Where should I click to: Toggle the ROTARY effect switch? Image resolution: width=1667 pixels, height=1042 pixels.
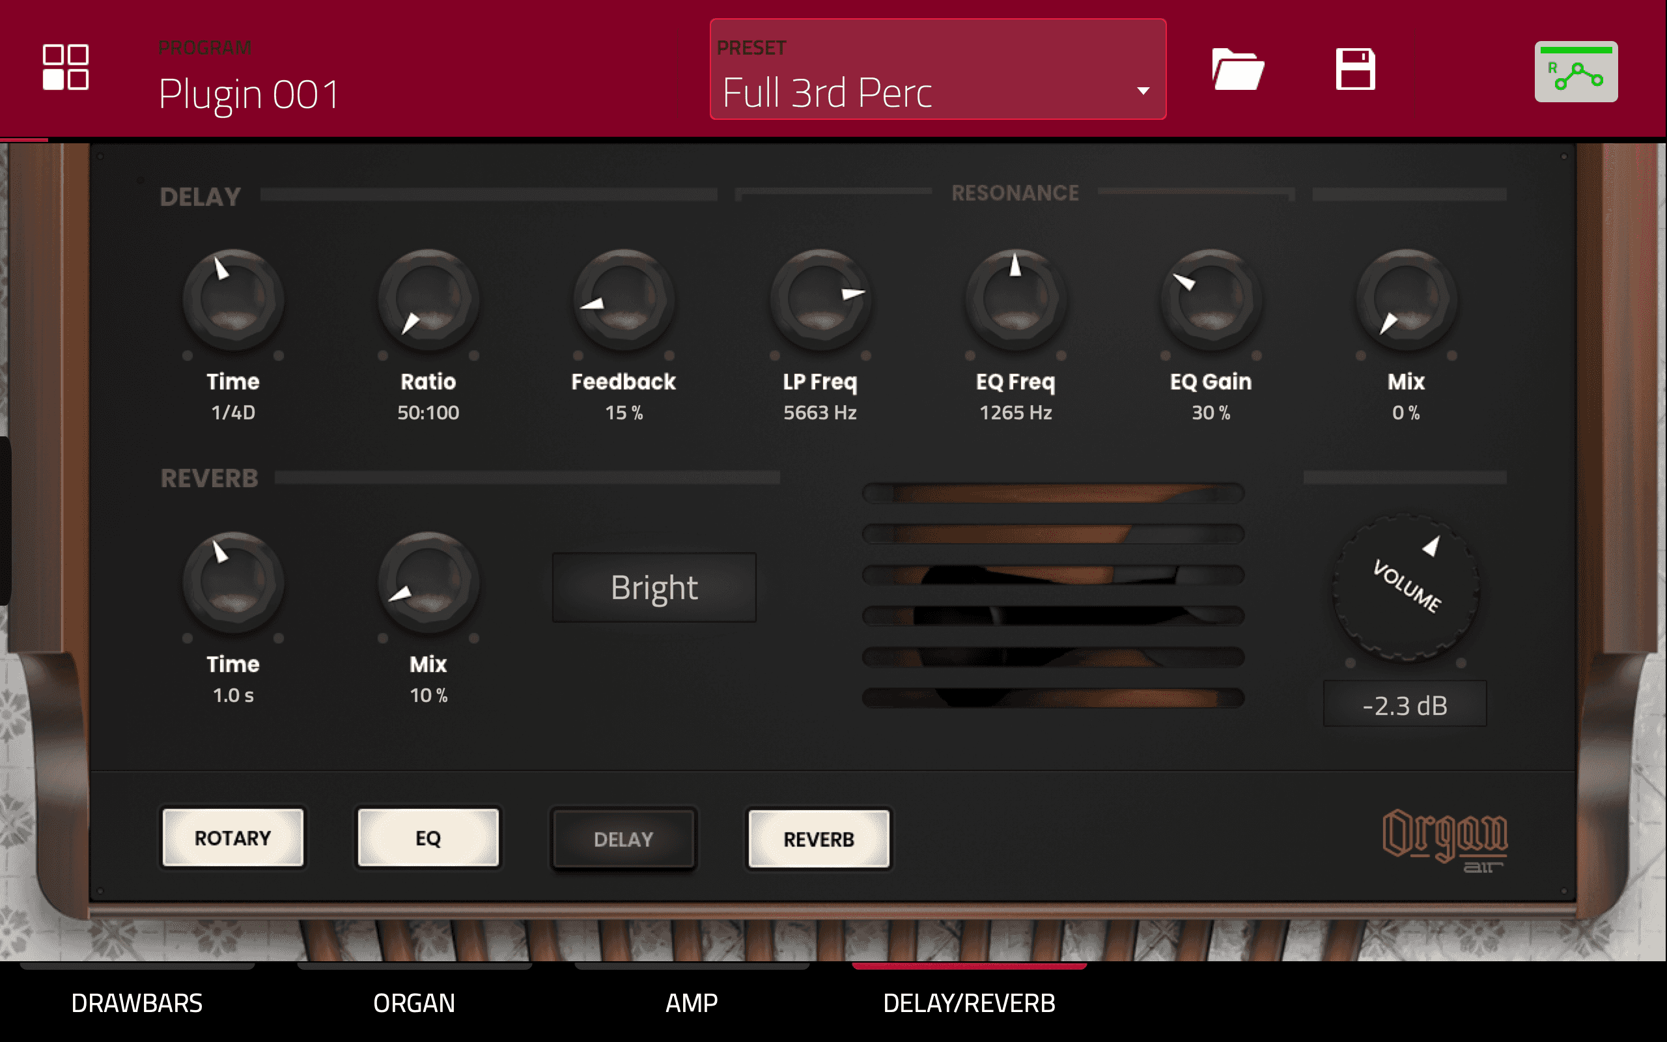coord(233,838)
